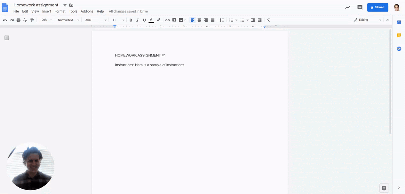
Task: Click the left indent marker on ruler
Action: point(115,26)
